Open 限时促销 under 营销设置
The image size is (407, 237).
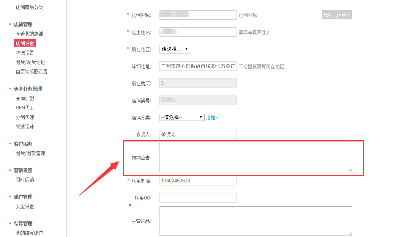click(25, 180)
